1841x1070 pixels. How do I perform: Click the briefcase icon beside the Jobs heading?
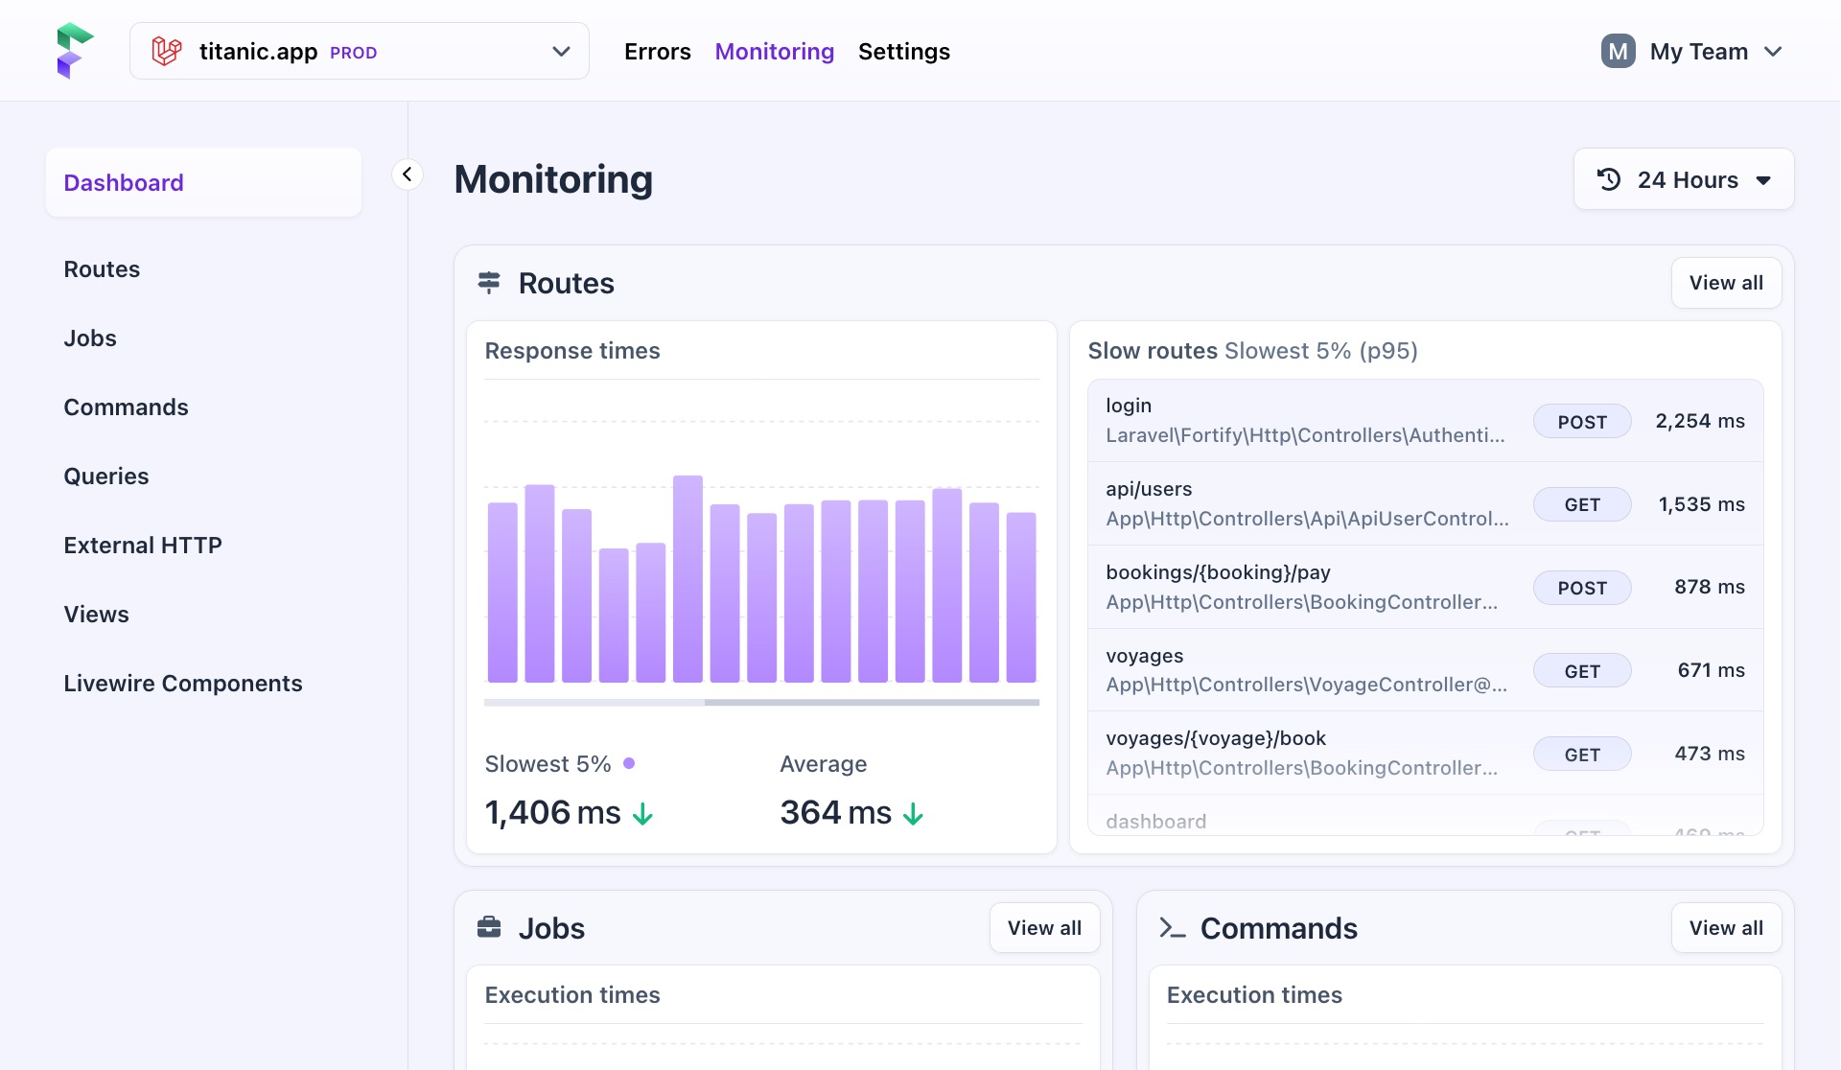pos(490,927)
